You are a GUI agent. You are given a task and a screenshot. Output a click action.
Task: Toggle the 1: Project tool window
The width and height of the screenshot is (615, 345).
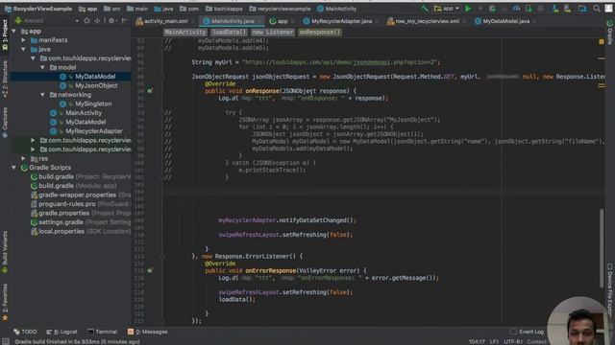pos(5,35)
